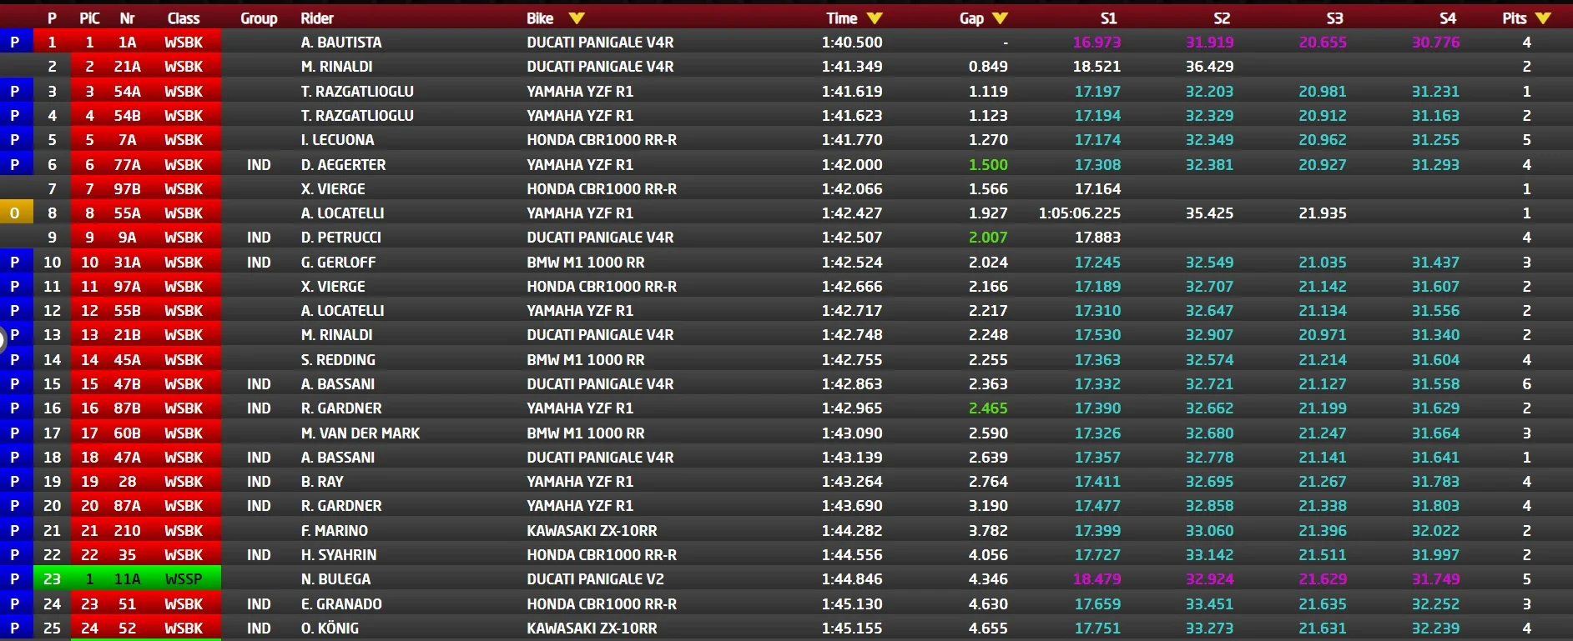The image size is (1573, 641).
Task: Click the P status icon for E. Granado
Action: coord(15,604)
